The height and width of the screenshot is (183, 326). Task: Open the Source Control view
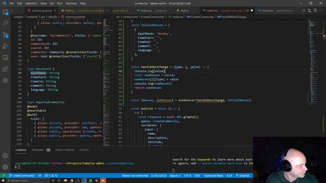(5, 35)
